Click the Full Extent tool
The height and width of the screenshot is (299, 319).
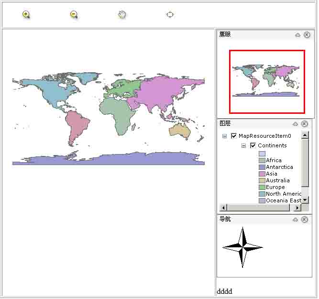tap(170, 15)
